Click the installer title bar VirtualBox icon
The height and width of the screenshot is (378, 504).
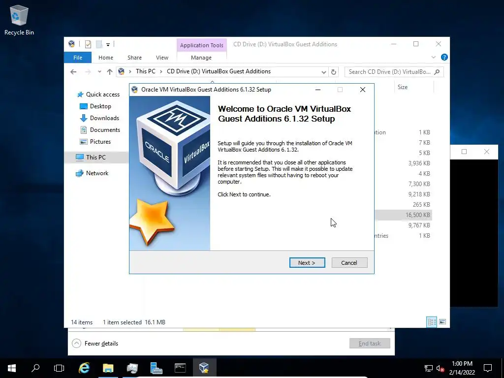point(135,90)
